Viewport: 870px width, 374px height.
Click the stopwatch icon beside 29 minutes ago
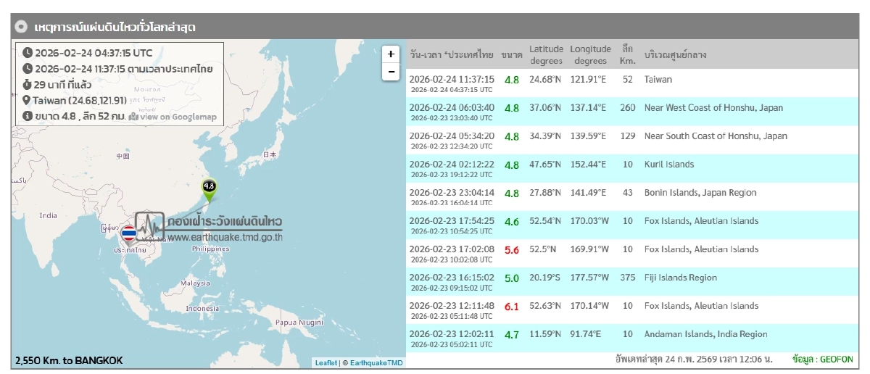coord(28,84)
